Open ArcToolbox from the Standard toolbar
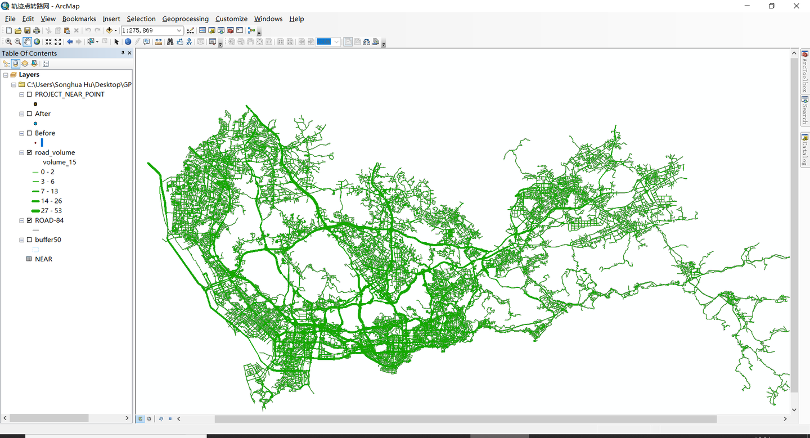810x438 pixels. tap(230, 30)
